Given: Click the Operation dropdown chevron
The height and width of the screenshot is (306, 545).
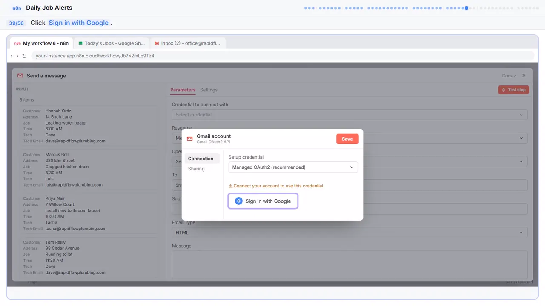Looking at the screenshot, I should tap(522, 161).
